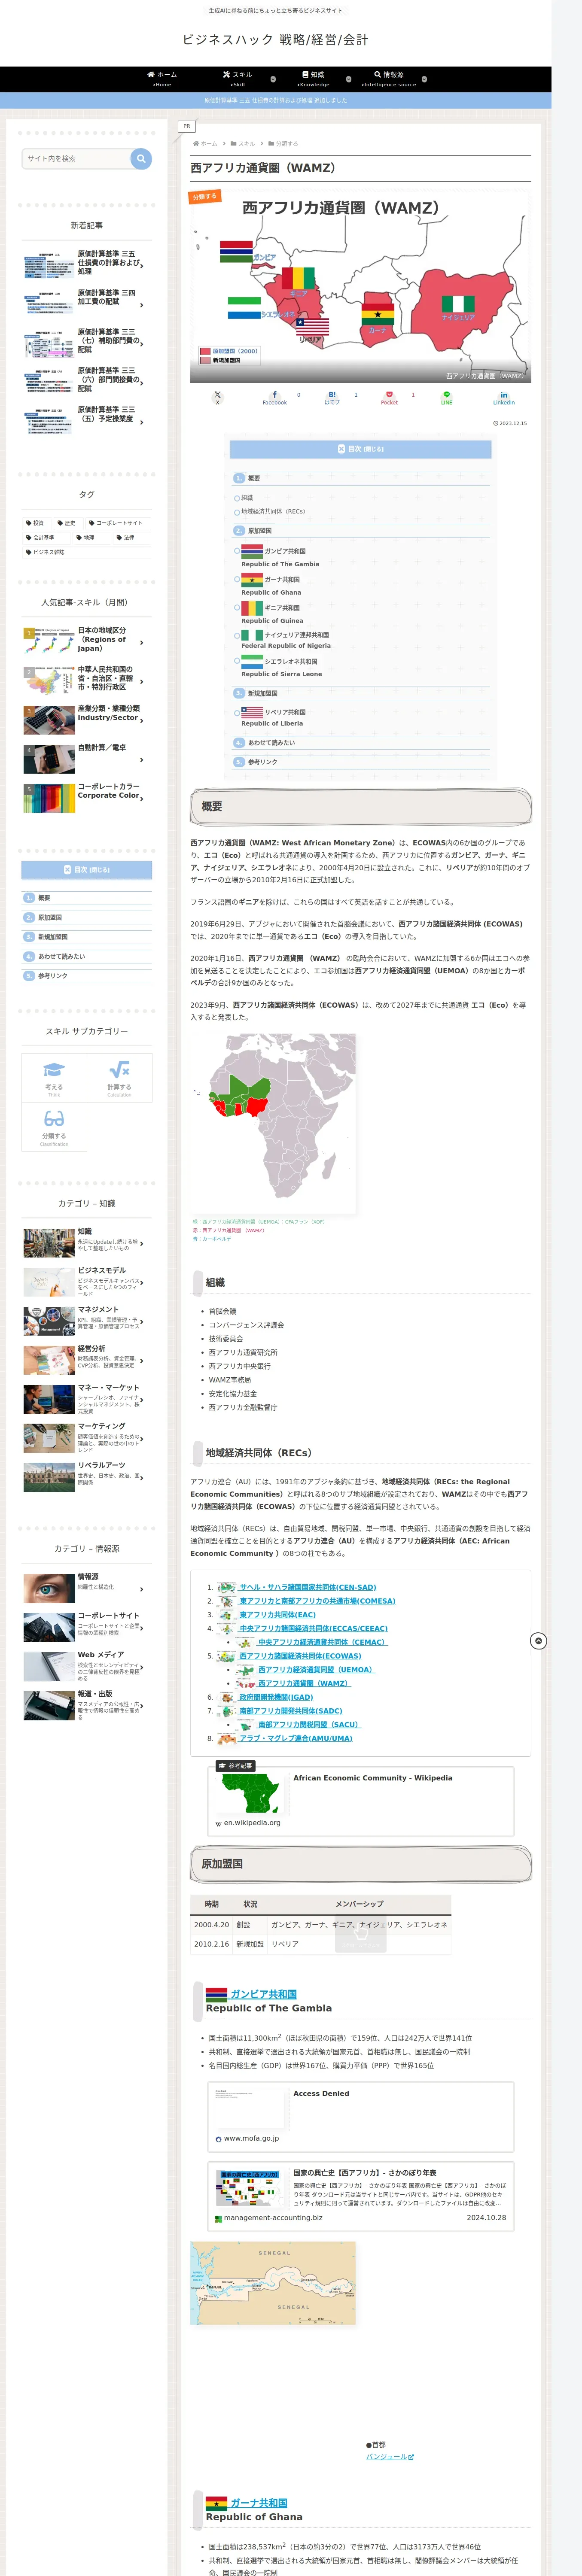Open the Access Denied mofa.go.jp card
This screenshot has height=2576, width=582.
(361, 2117)
